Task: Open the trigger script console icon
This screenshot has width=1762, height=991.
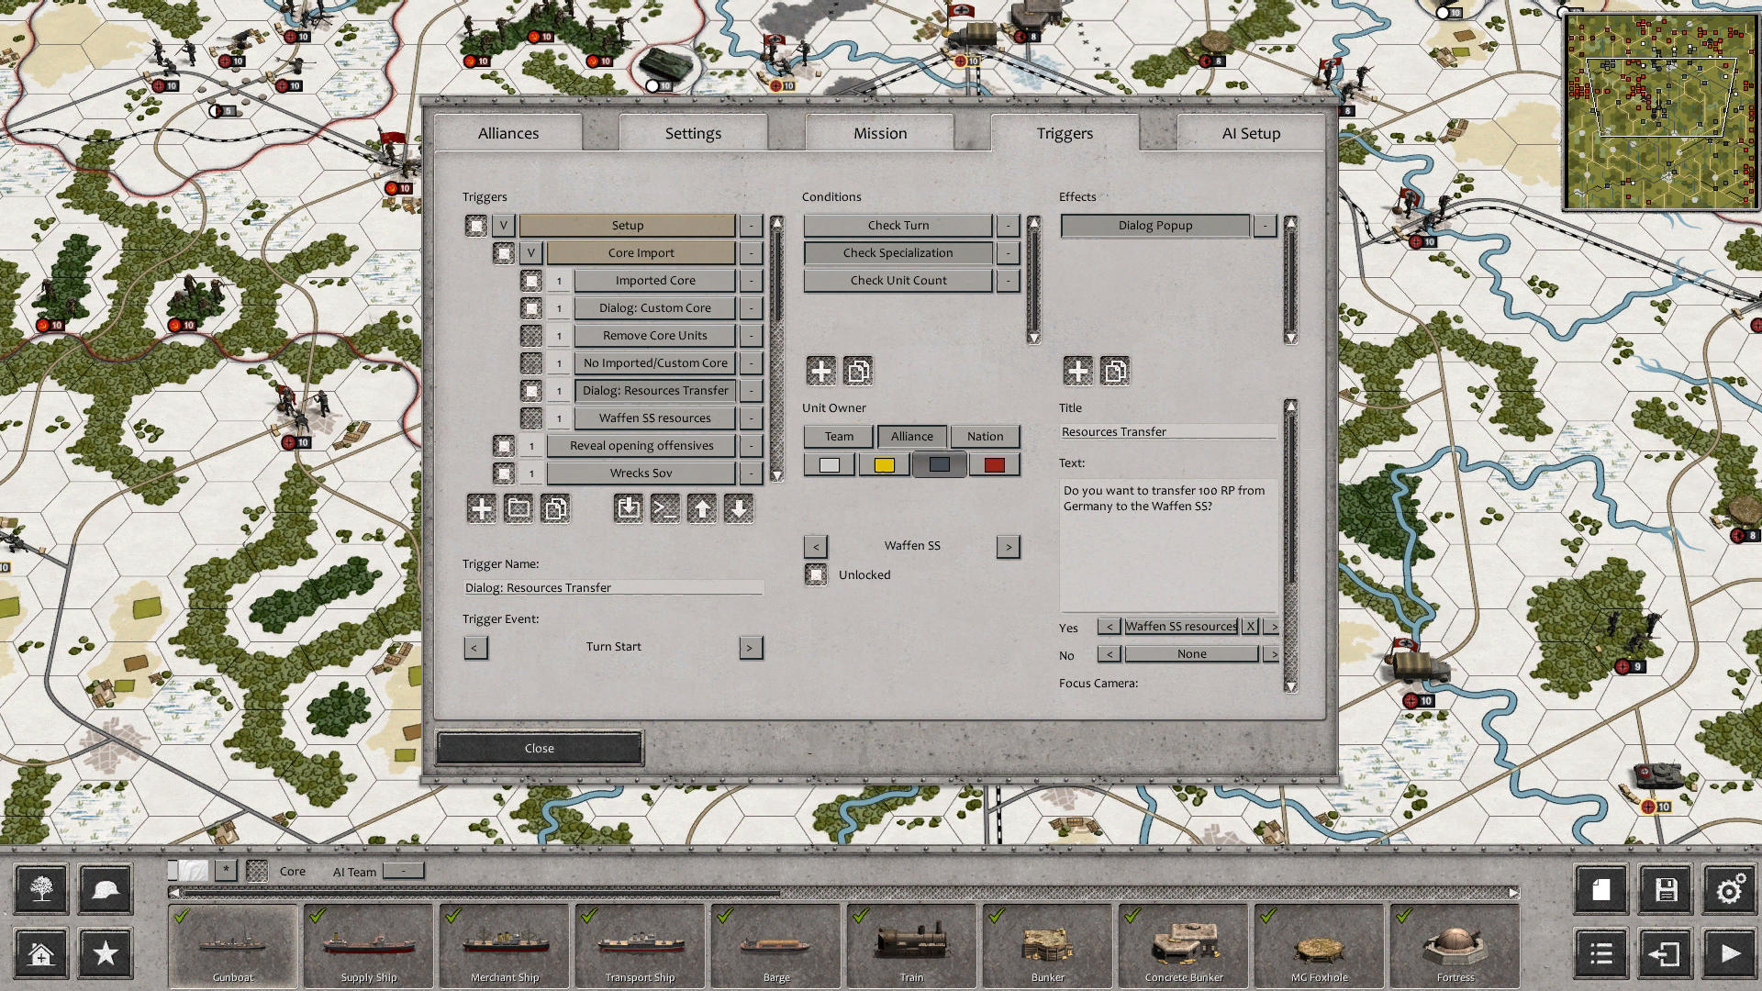Action: pyautogui.click(x=665, y=508)
